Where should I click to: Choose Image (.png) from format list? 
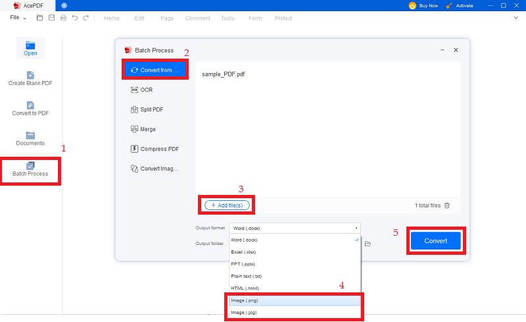(x=295, y=300)
